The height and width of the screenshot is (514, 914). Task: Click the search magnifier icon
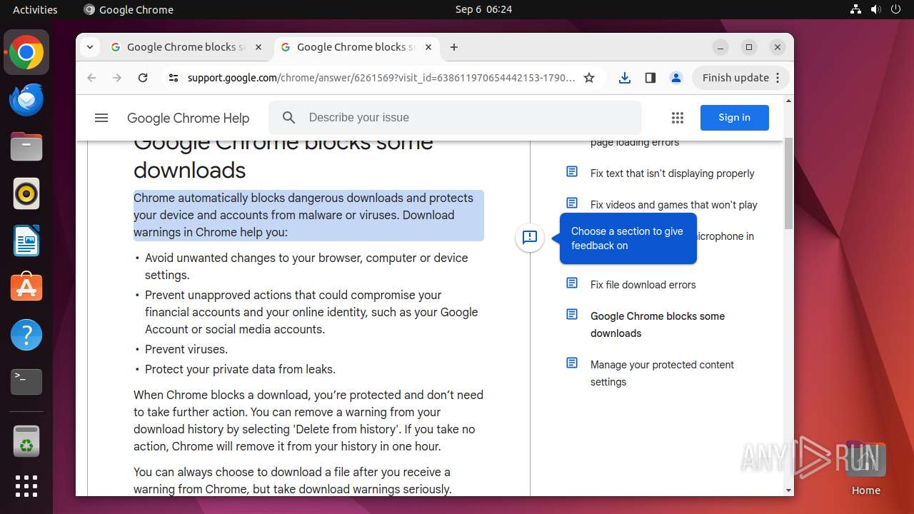[x=288, y=118]
